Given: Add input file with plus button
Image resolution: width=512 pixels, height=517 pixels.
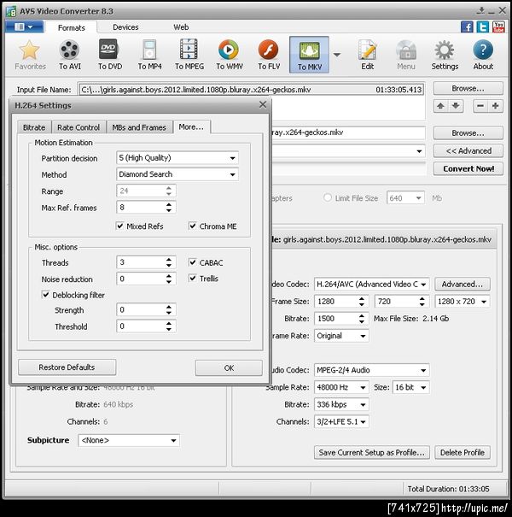Looking at the screenshot, I should tap(495, 106).
